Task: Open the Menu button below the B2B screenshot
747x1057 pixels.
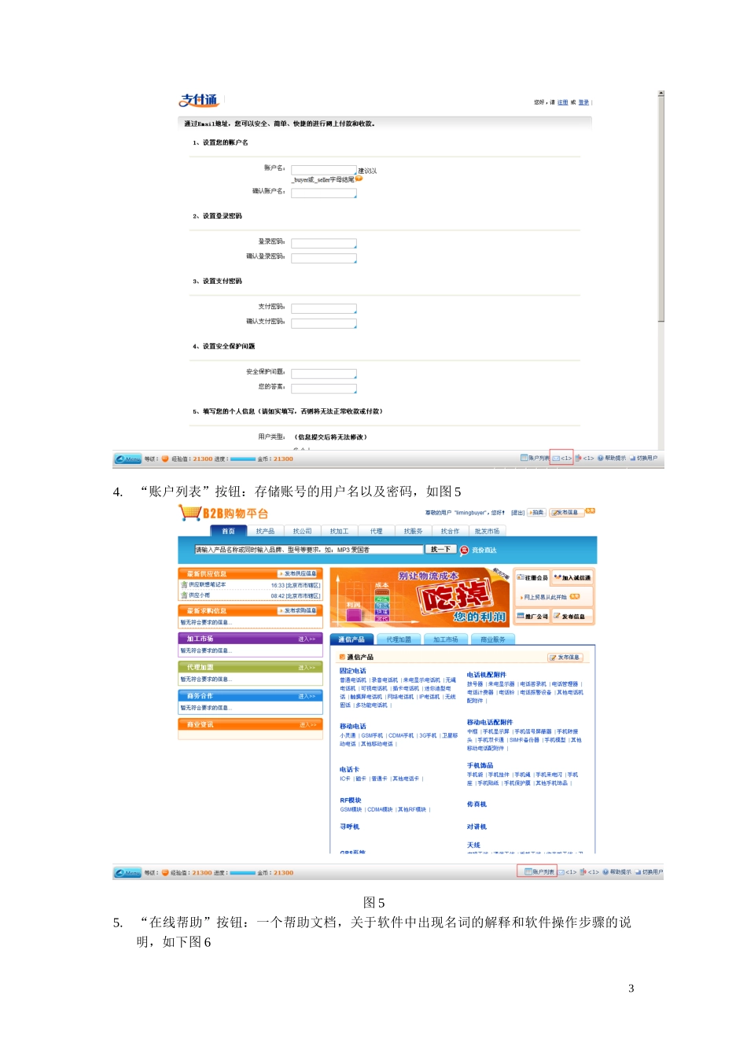Action: tap(127, 872)
